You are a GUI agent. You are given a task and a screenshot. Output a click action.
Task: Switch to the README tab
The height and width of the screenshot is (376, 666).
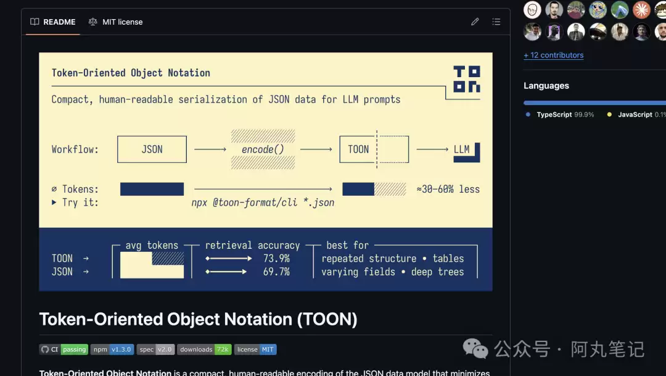[x=53, y=22]
